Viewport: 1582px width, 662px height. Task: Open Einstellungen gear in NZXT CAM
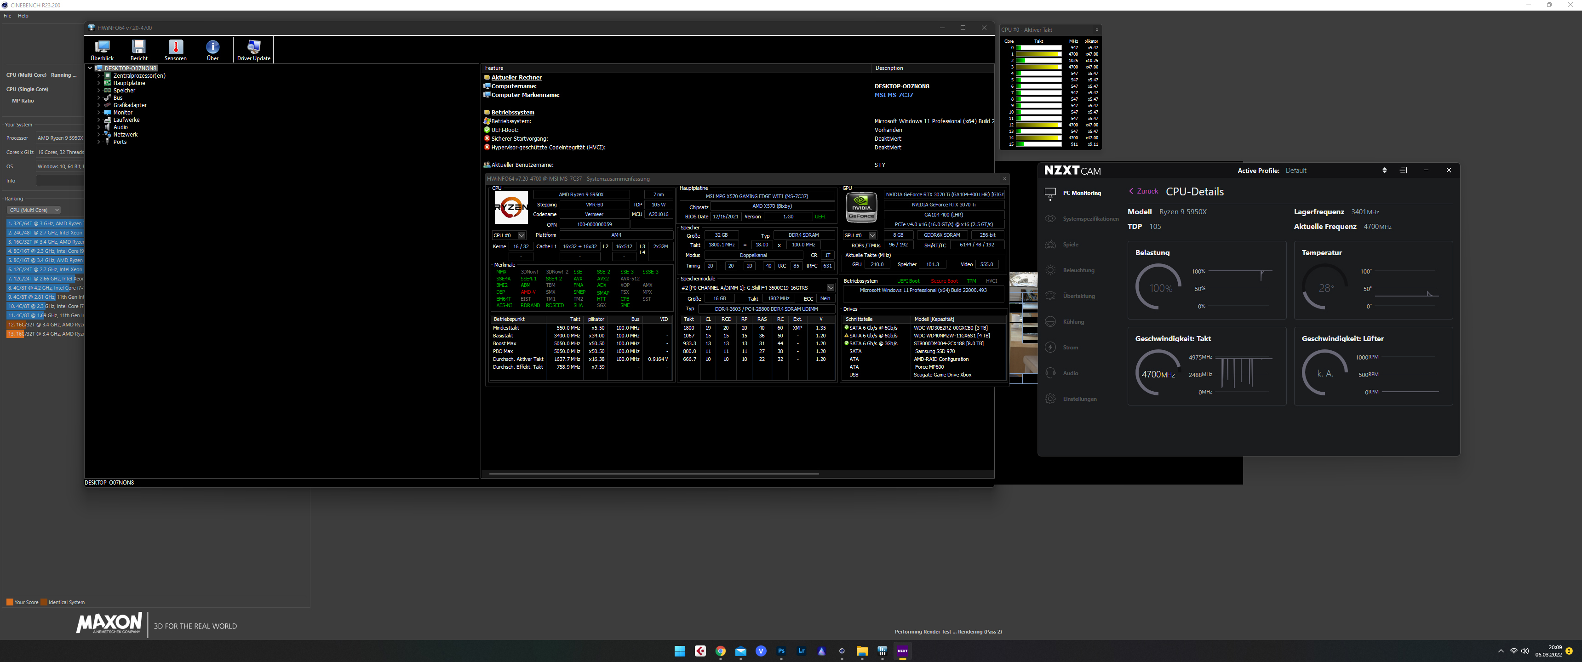tap(1079, 399)
